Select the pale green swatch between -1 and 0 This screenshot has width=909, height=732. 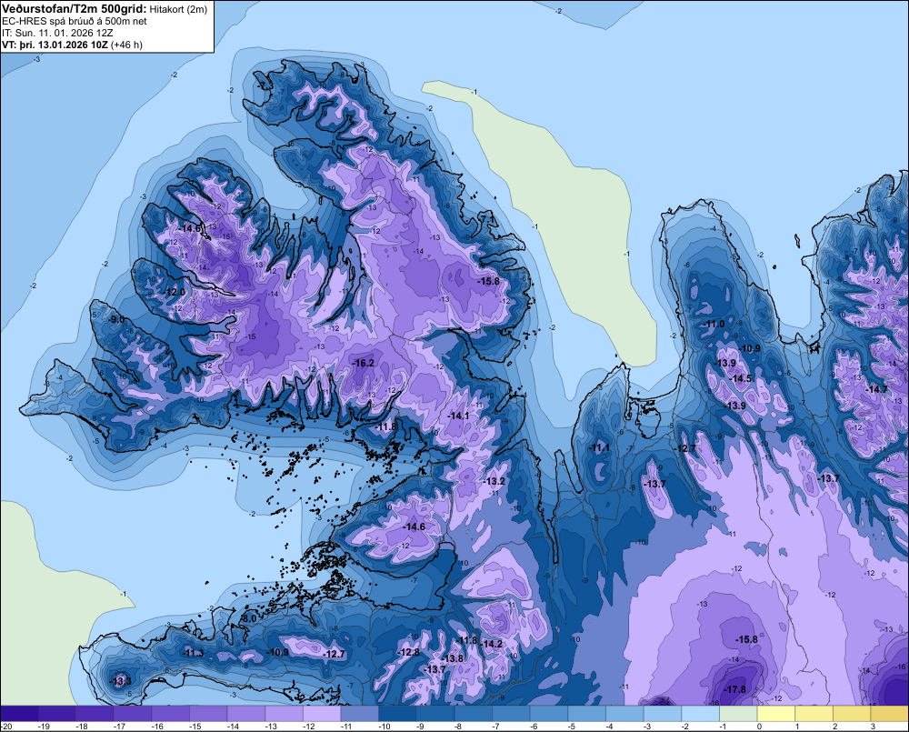pos(738,713)
